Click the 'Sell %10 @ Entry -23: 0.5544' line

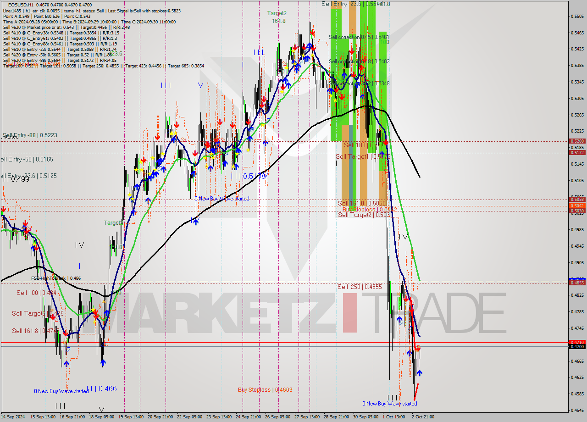pyautogui.click(x=60, y=49)
